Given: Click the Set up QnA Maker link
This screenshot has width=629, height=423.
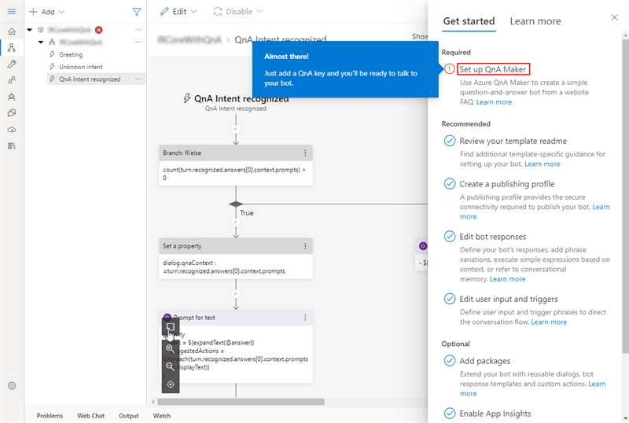Looking at the screenshot, I should coord(494,69).
